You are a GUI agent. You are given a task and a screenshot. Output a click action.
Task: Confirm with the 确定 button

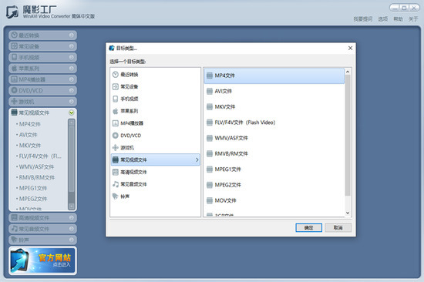(308, 227)
